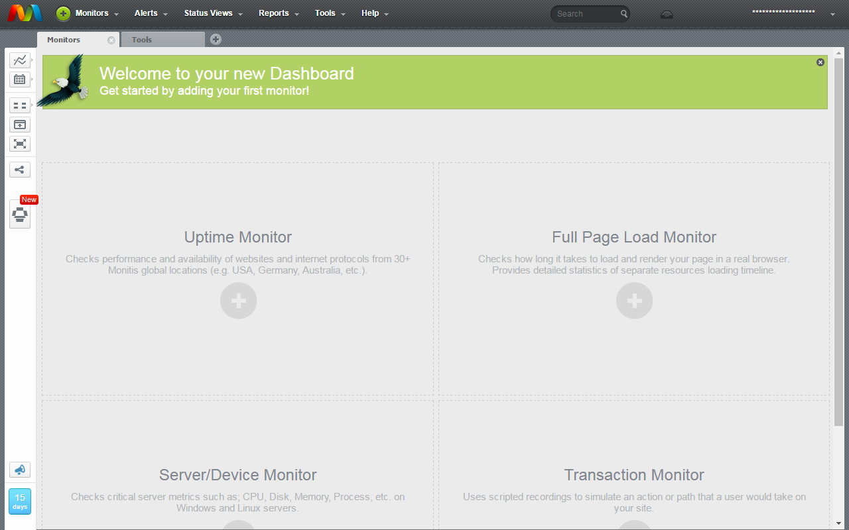Click the magnifier icon in Search box
The image size is (849, 530).
pyautogui.click(x=623, y=13)
